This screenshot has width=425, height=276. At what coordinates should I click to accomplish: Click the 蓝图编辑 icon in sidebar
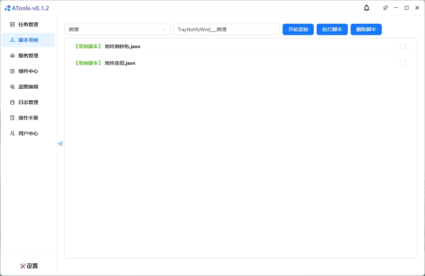[12, 87]
